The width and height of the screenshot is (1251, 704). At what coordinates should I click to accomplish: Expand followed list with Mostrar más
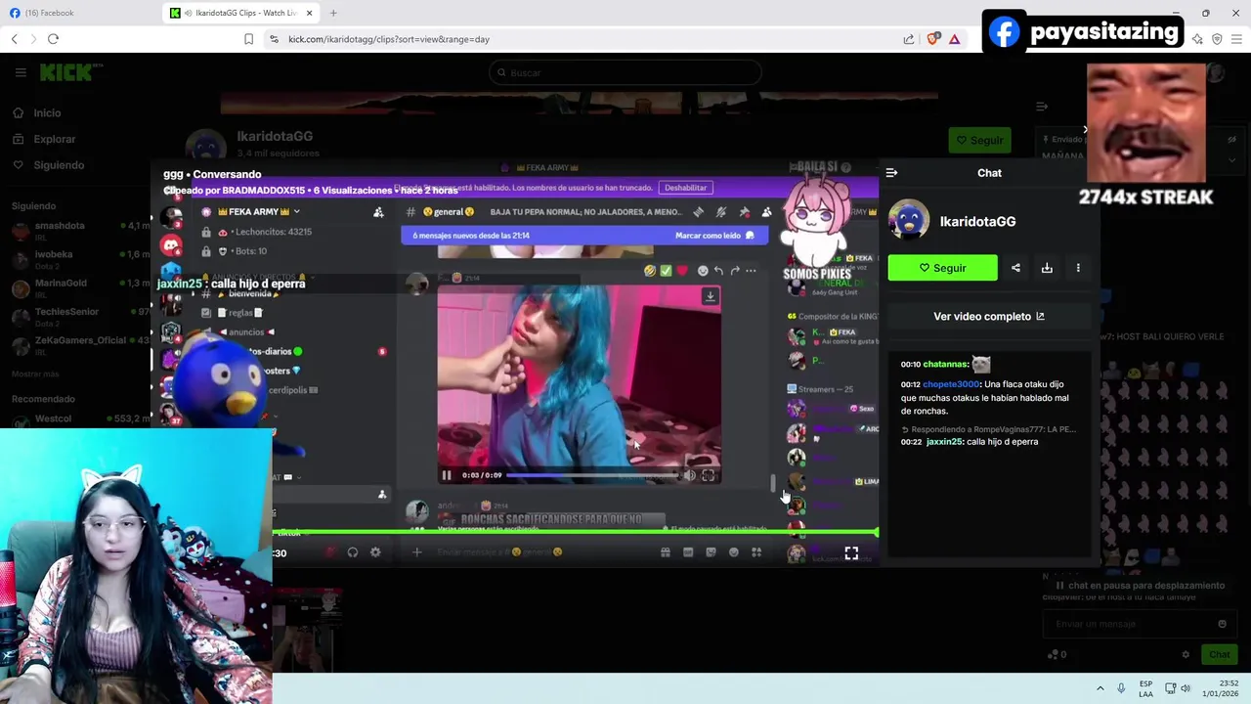click(x=35, y=374)
